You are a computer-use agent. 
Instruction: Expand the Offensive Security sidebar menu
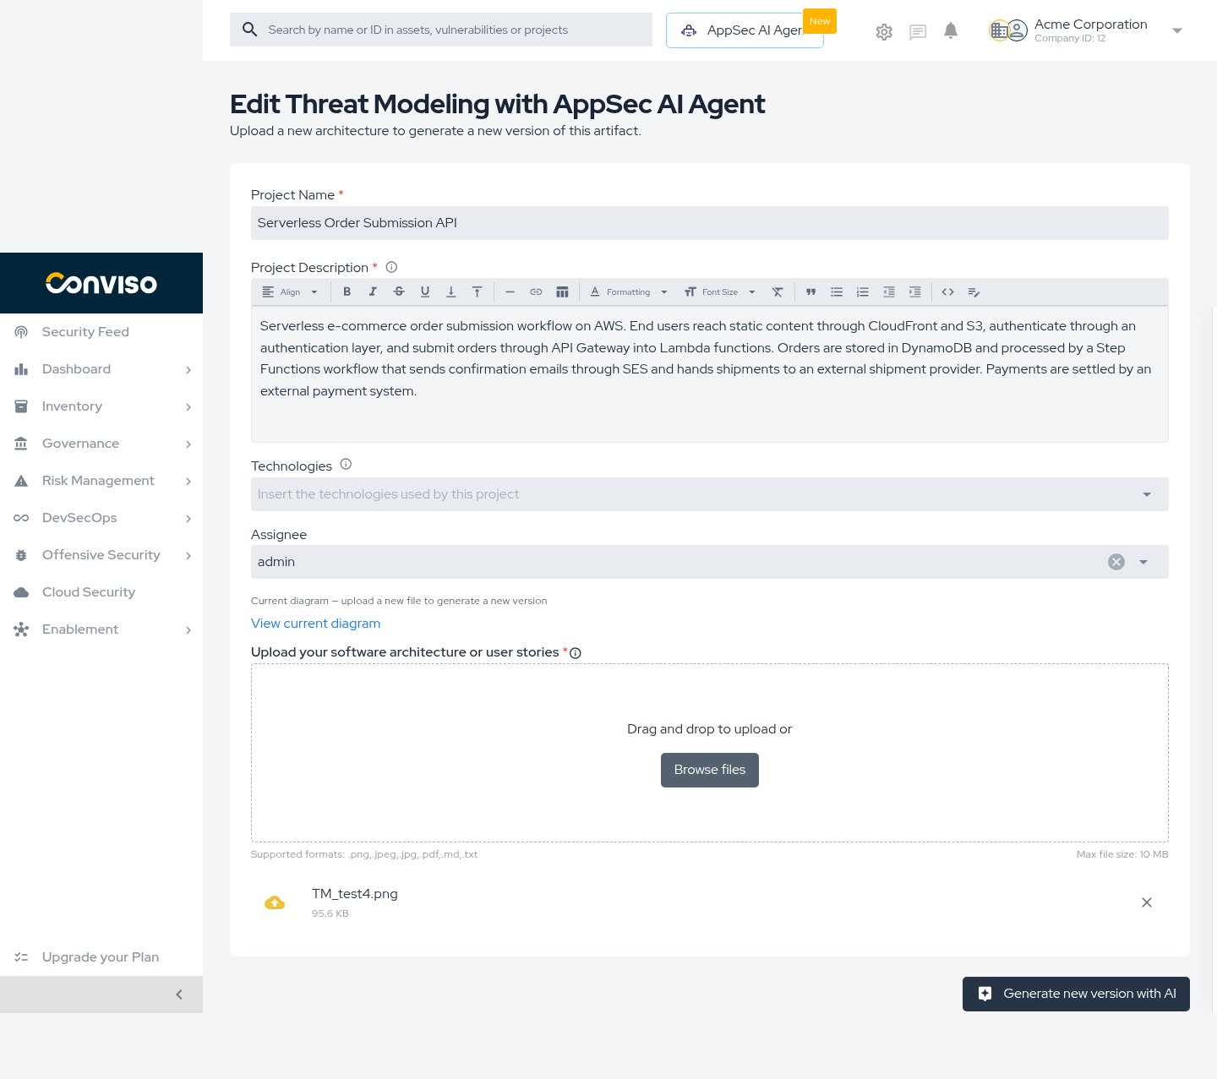tap(101, 555)
